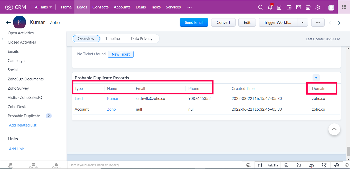
Task: Jump to Probable Duplicate list in the sidebar
Action: [26, 116]
